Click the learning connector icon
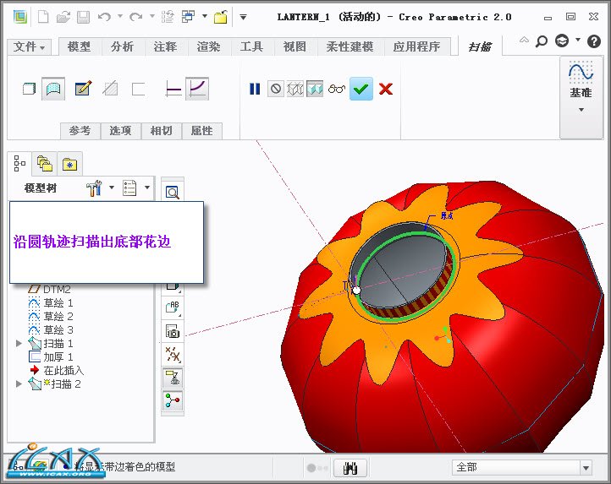 coord(562,41)
